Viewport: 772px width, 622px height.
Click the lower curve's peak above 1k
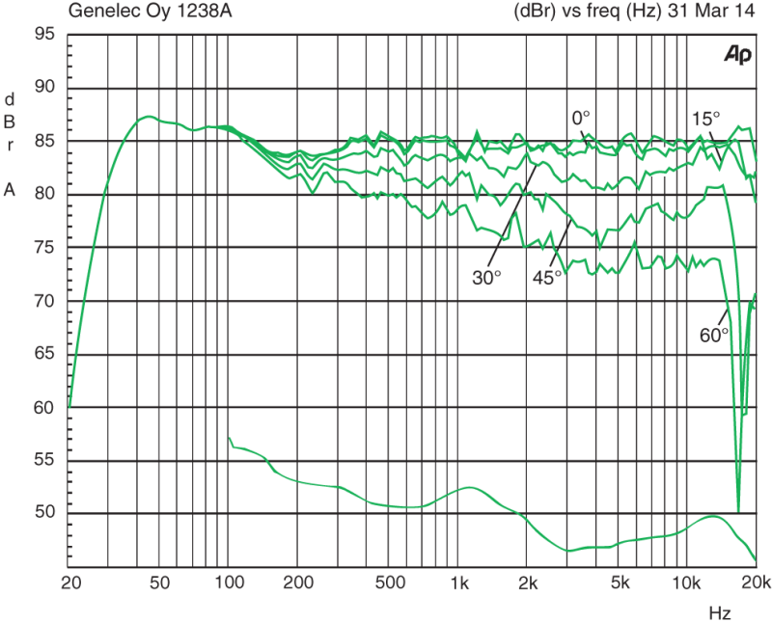pos(469,488)
